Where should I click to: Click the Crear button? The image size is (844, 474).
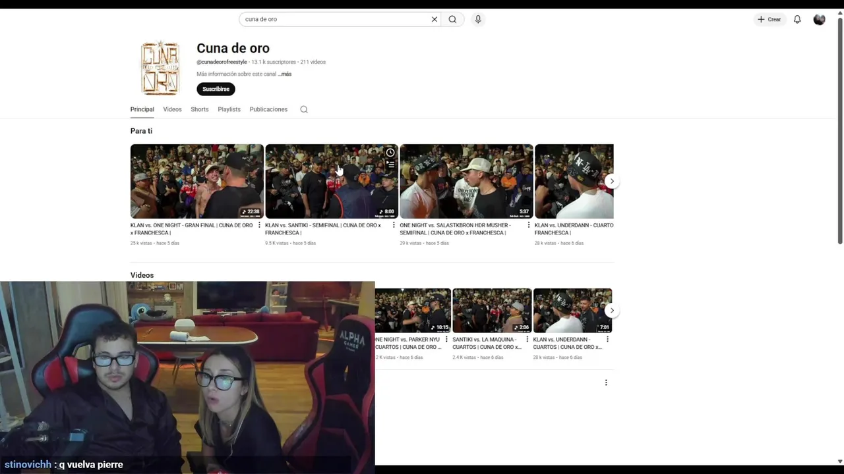(x=769, y=19)
